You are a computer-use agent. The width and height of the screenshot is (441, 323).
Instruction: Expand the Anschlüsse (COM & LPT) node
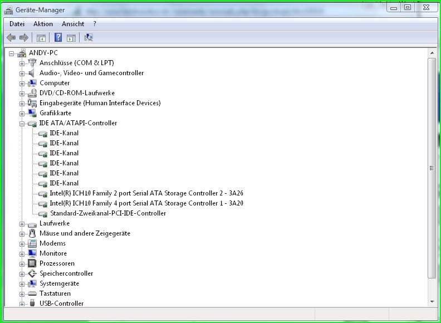tap(22, 63)
